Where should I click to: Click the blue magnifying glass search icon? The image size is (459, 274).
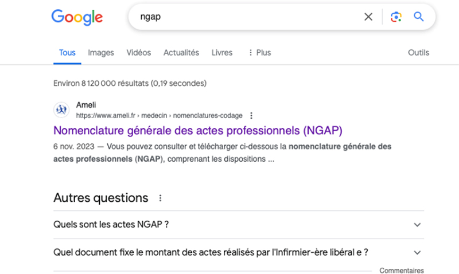pyautogui.click(x=419, y=17)
